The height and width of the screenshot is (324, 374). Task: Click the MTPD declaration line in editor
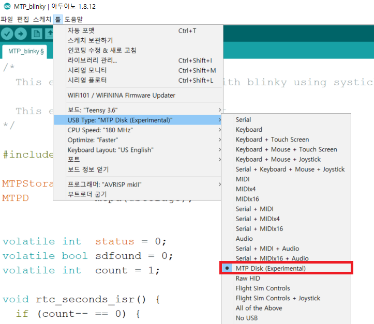[x=16, y=198]
